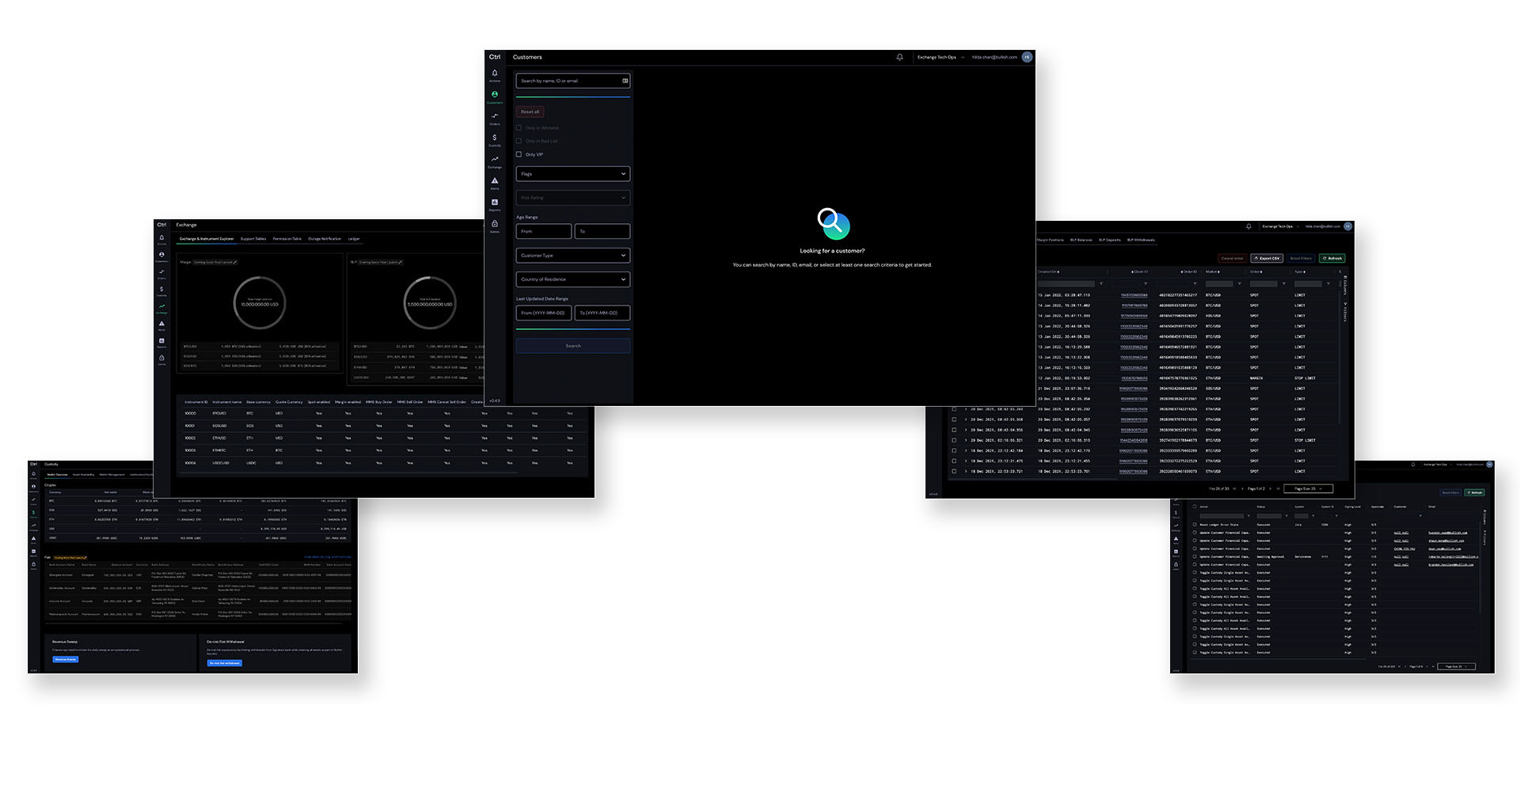
Task: Click the green Refresh button in orders window
Action: pos(1332,258)
